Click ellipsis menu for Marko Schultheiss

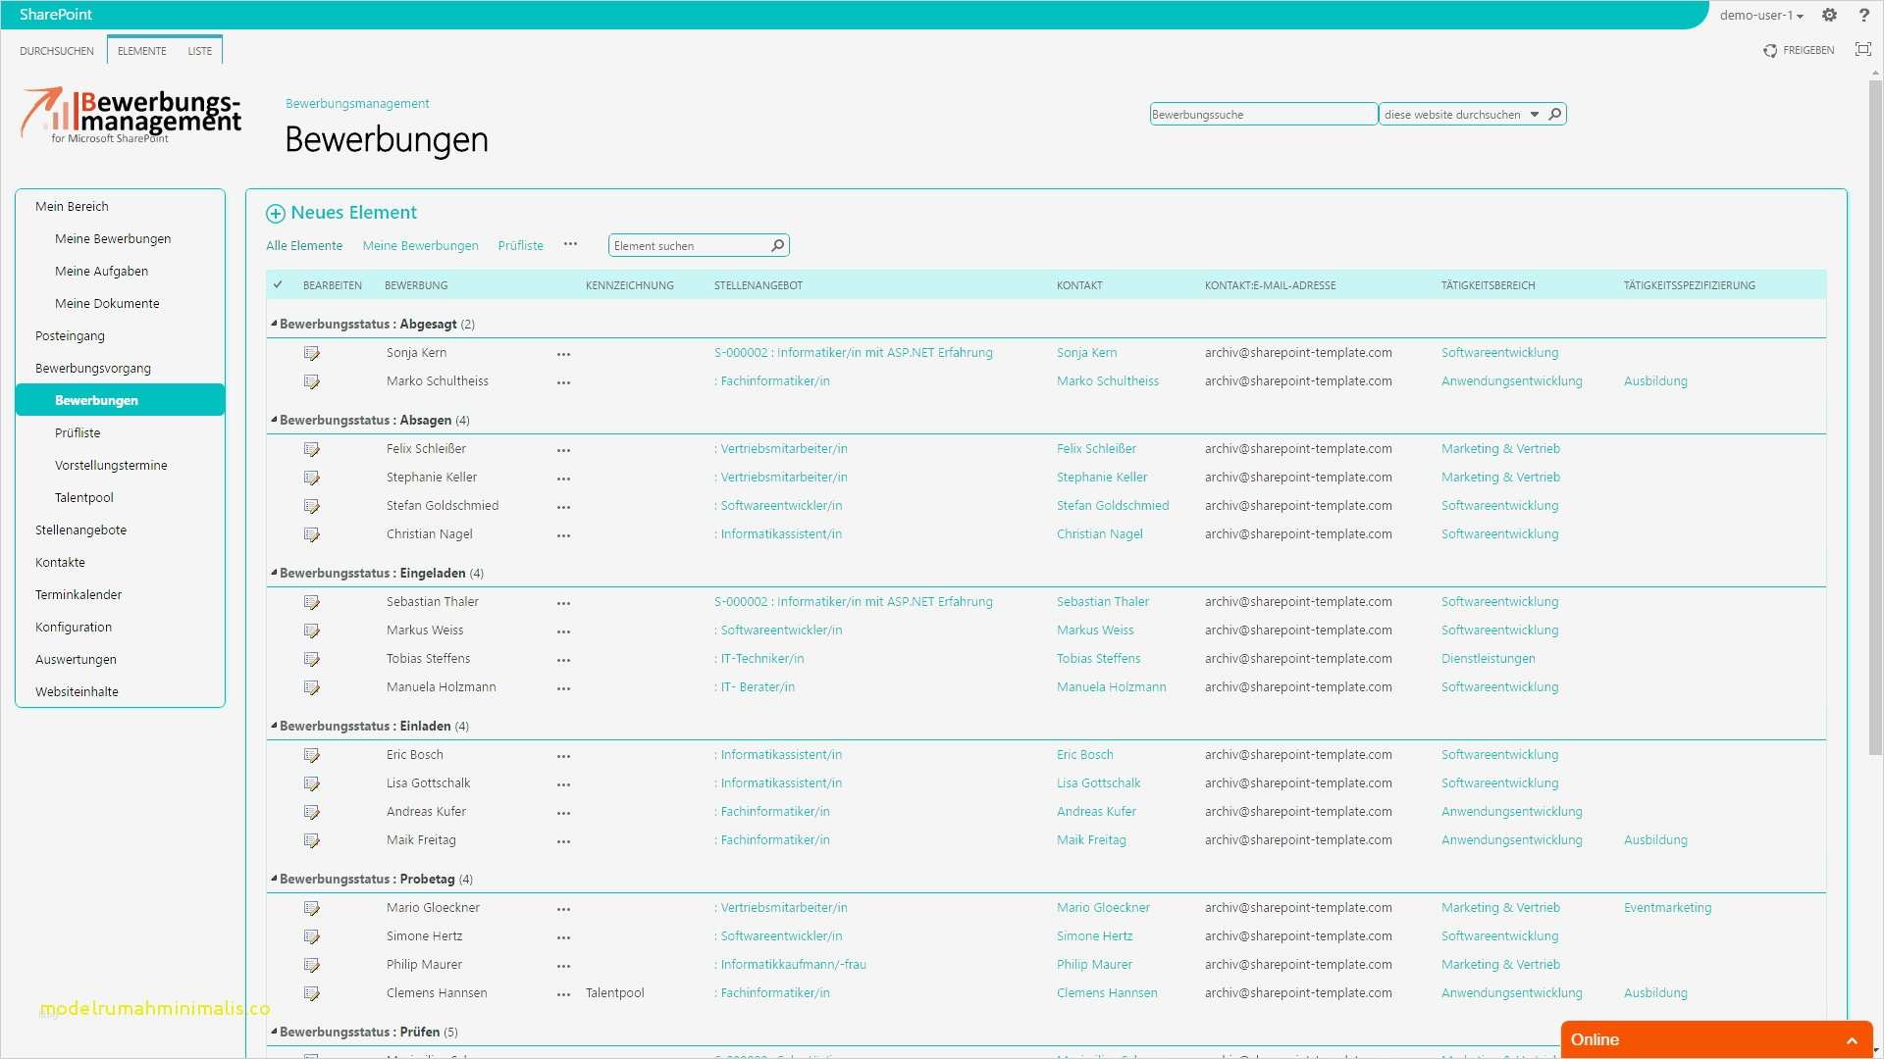(563, 382)
